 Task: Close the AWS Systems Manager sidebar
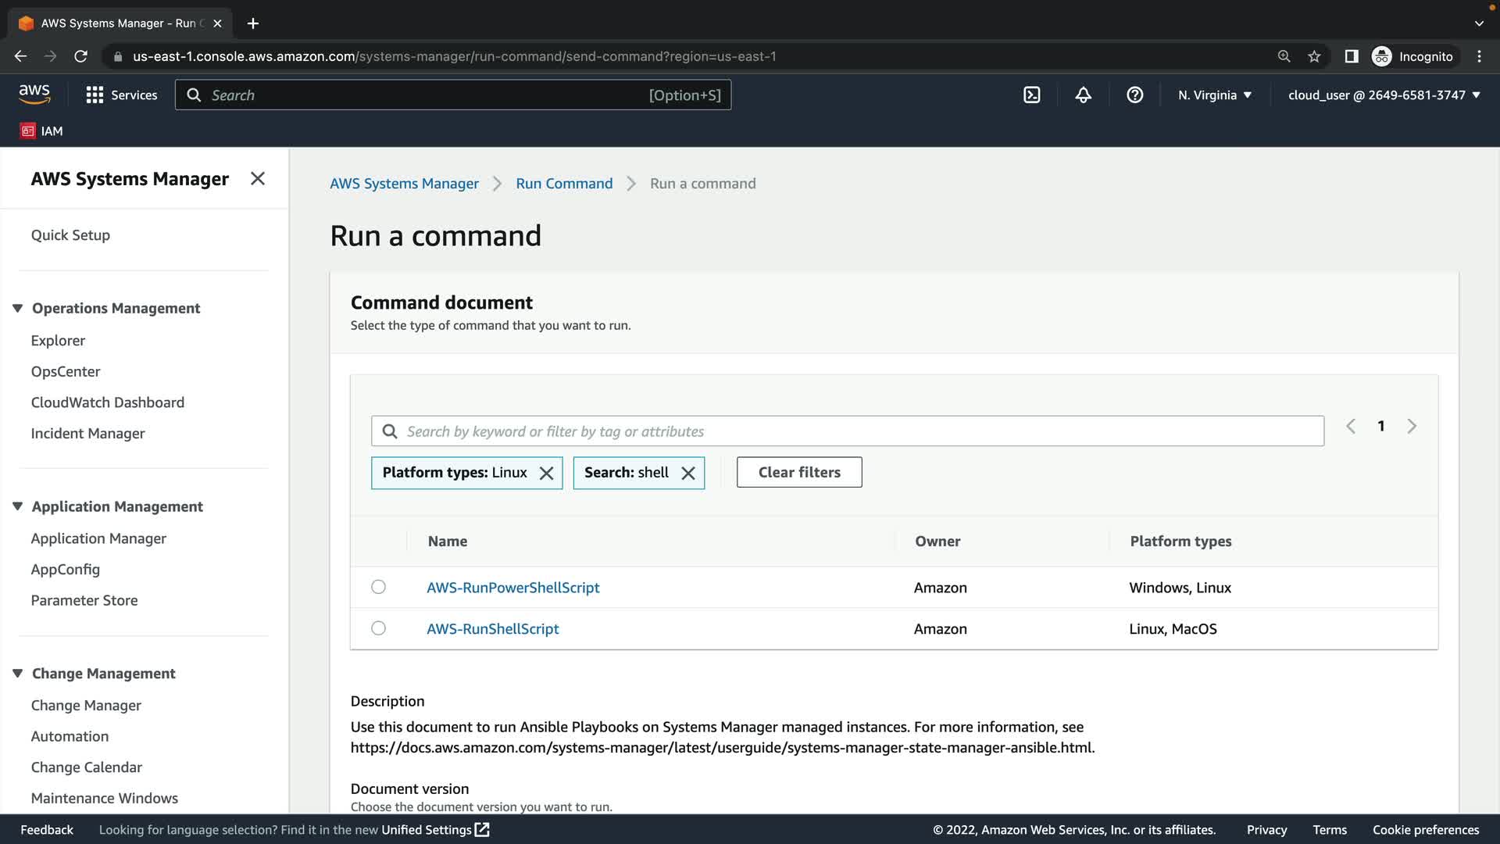coord(258,179)
